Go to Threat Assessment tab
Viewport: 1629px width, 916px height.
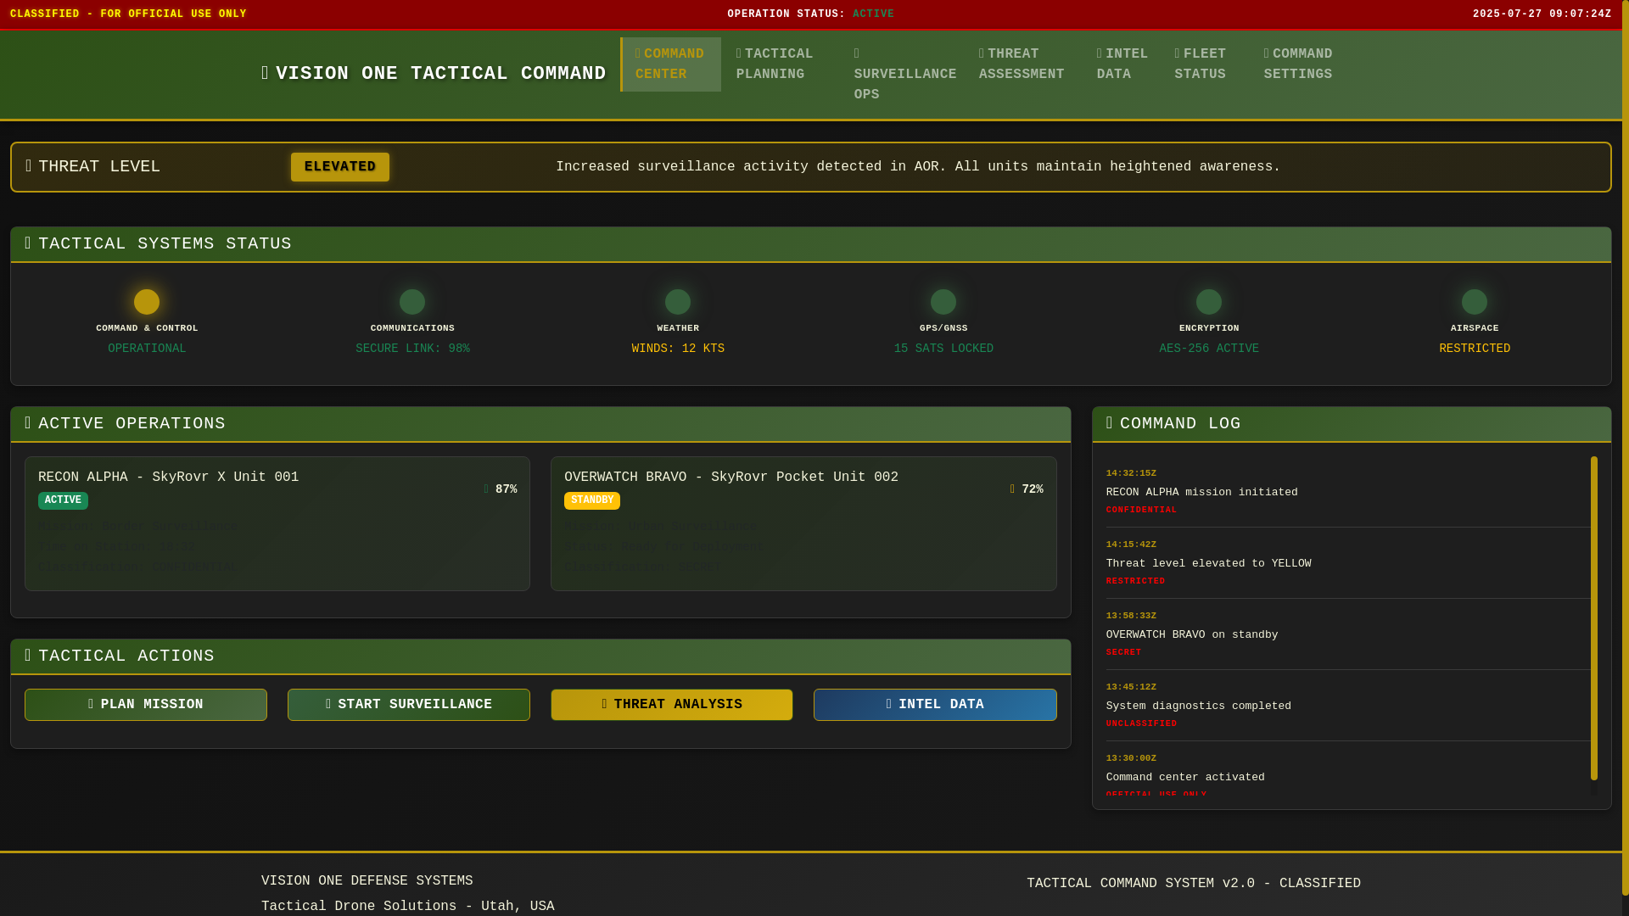[1022, 64]
